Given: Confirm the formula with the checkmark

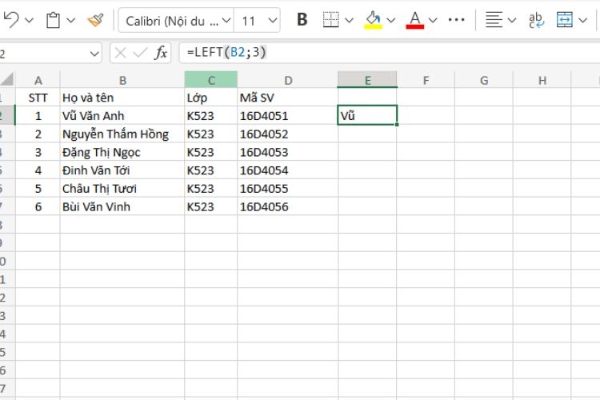Looking at the screenshot, I should 140,53.
